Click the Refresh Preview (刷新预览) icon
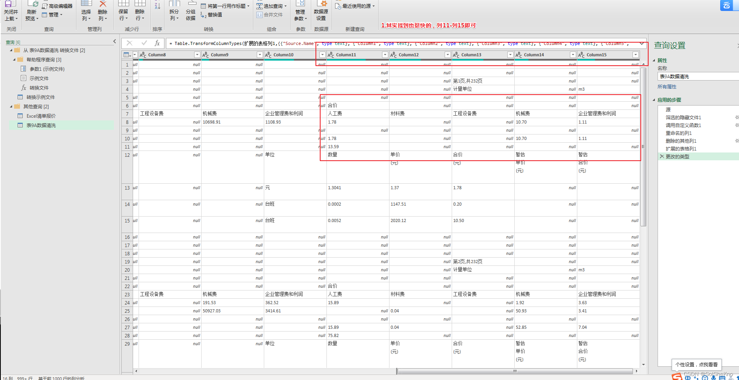The height and width of the screenshot is (380, 739). pyautogui.click(x=32, y=4)
